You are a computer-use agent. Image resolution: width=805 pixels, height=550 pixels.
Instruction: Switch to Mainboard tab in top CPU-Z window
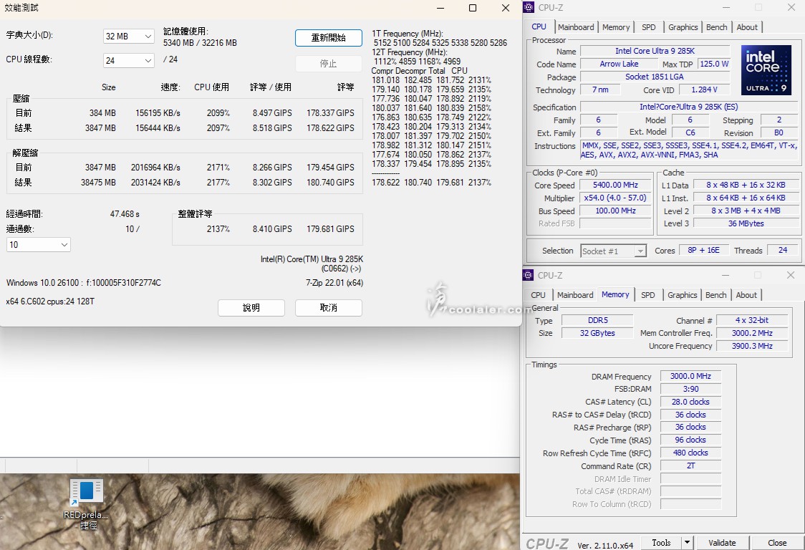pos(576,27)
